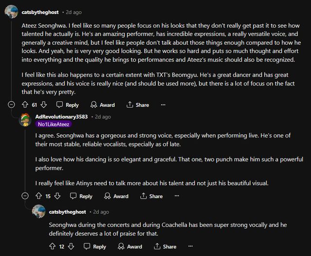The width and height of the screenshot is (311, 256).
Task: Share the bottom Coachella reply
Action: pos(165,247)
